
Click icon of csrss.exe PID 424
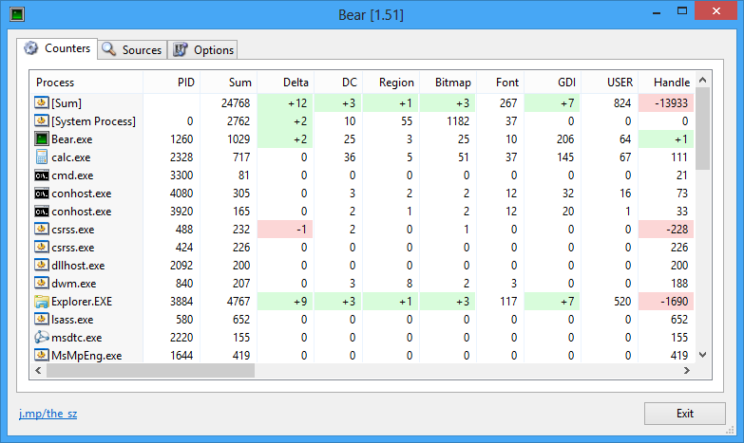pyautogui.click(x=41, y=248)
